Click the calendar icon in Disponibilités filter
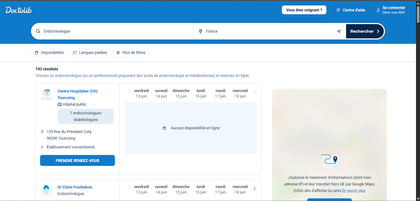 click(x=36, y=53)
